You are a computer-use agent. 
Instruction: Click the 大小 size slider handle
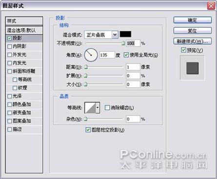(x=86, y=84)
